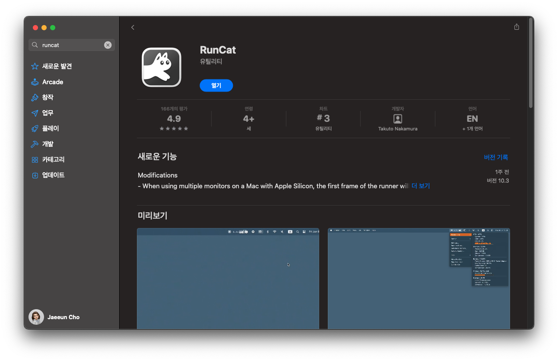Click + 1개 언어 text

click(x=472, y=129)
